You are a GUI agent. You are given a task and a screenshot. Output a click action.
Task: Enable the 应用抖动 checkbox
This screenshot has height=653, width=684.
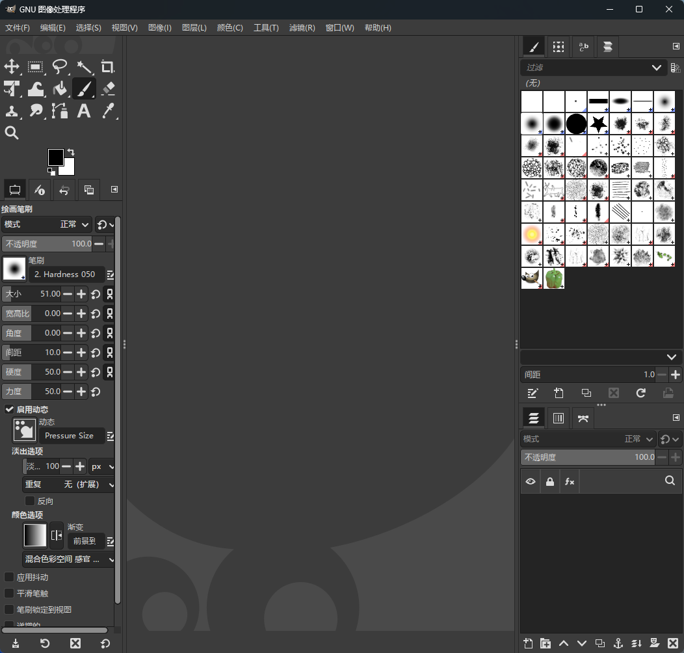[8, 577]
